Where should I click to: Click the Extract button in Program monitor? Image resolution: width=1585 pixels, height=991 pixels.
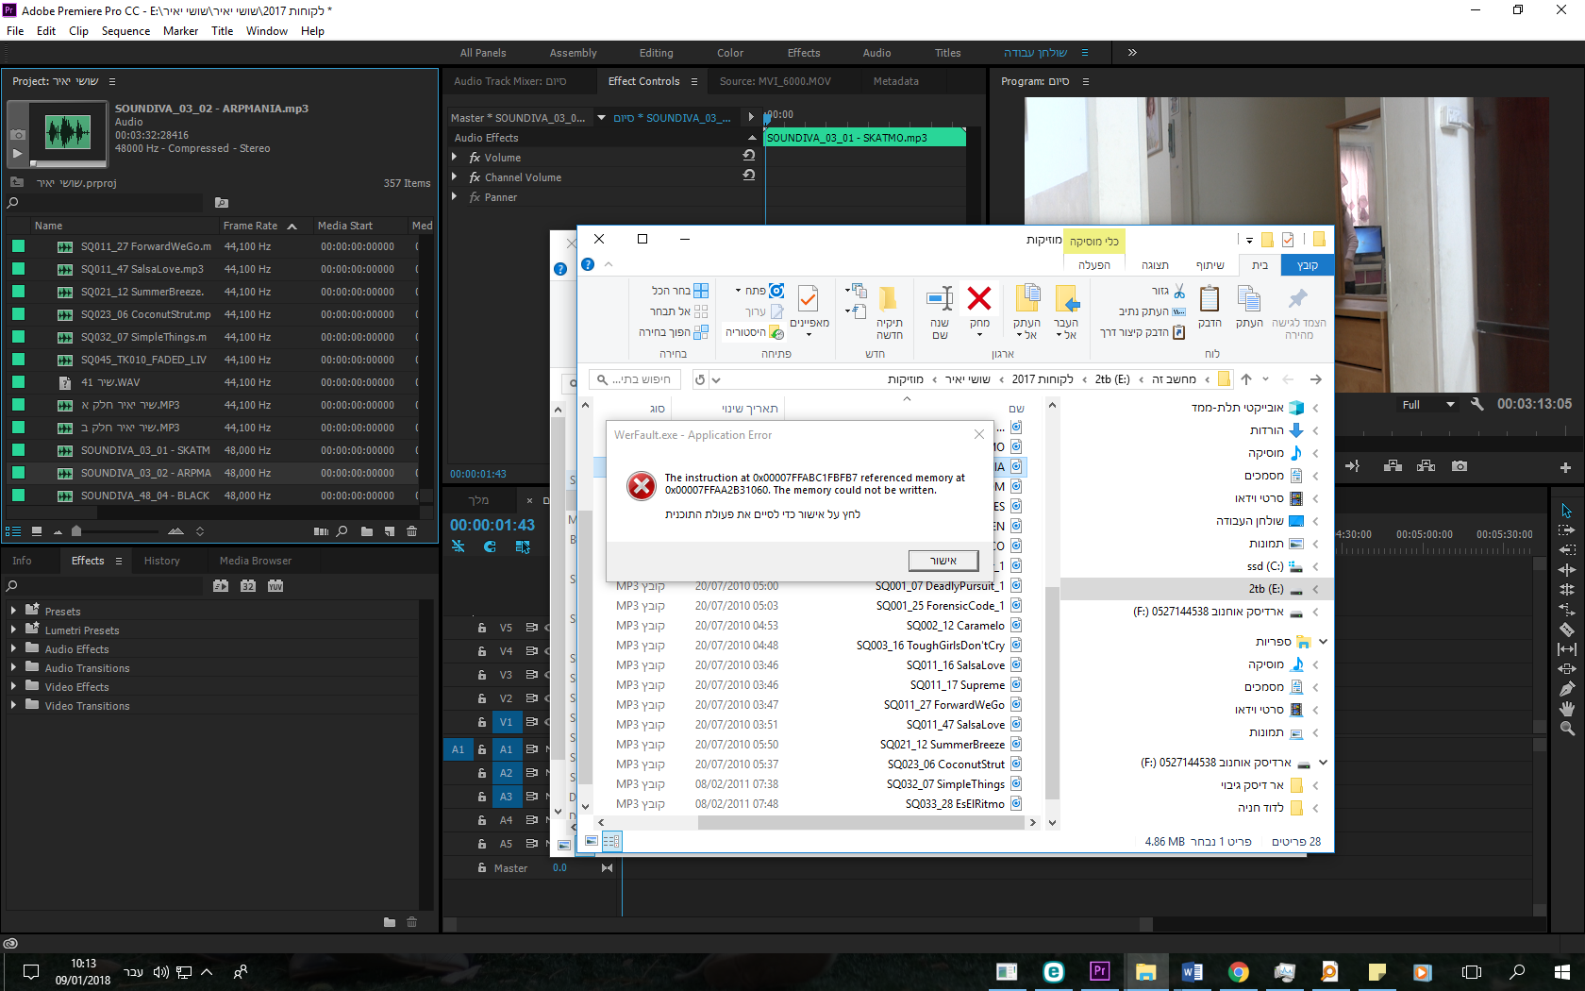[1426, 466]
